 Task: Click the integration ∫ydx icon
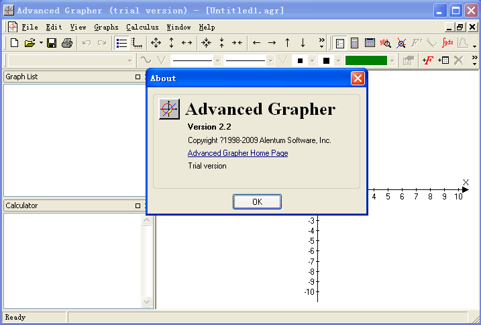tap(447, 43)
